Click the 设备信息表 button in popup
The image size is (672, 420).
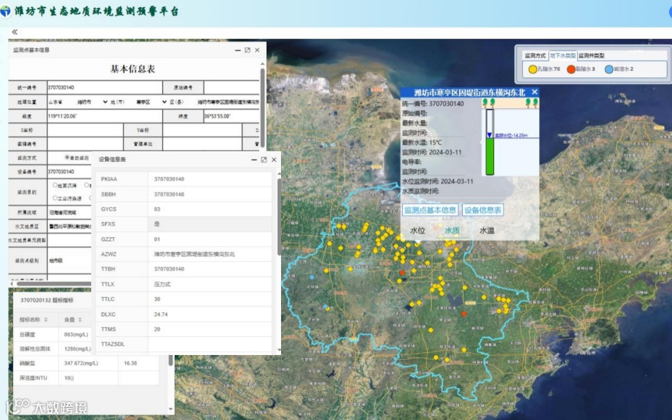(x=483, y=210)
